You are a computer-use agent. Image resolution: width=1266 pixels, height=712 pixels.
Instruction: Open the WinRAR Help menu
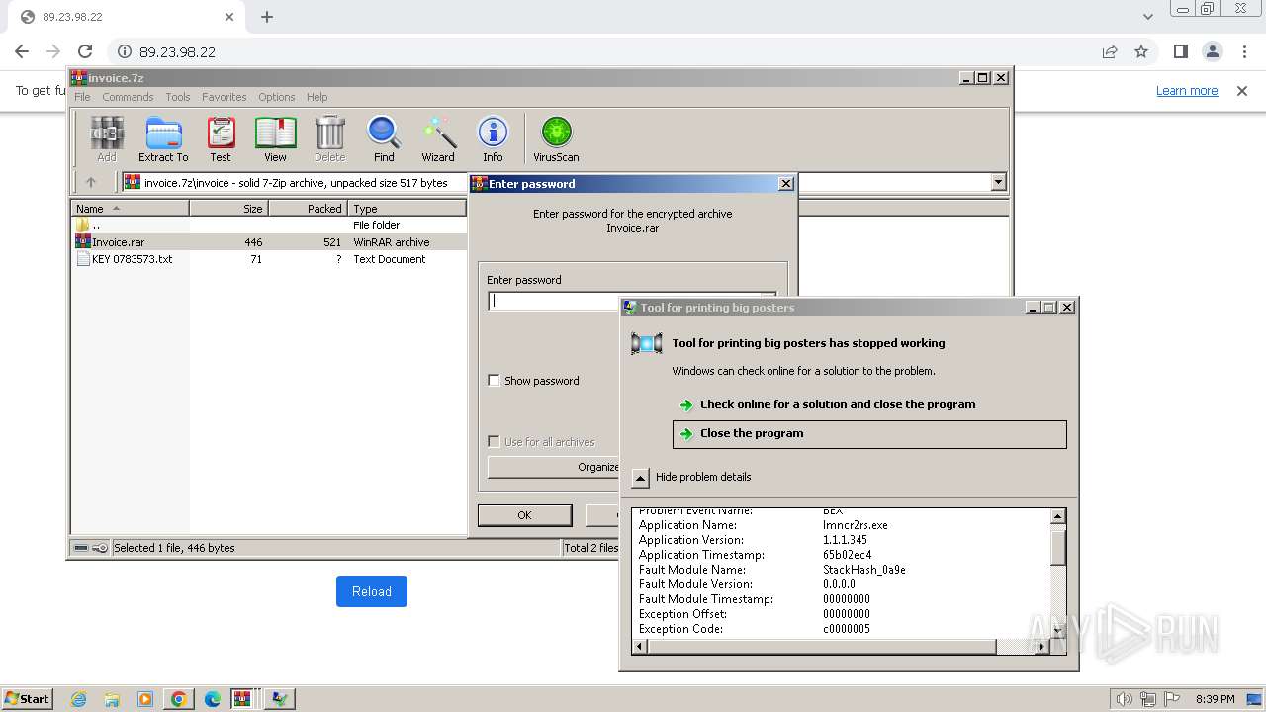coord(316,97)
